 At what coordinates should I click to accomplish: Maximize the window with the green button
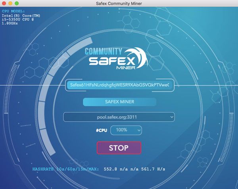[x=17, y=3]
